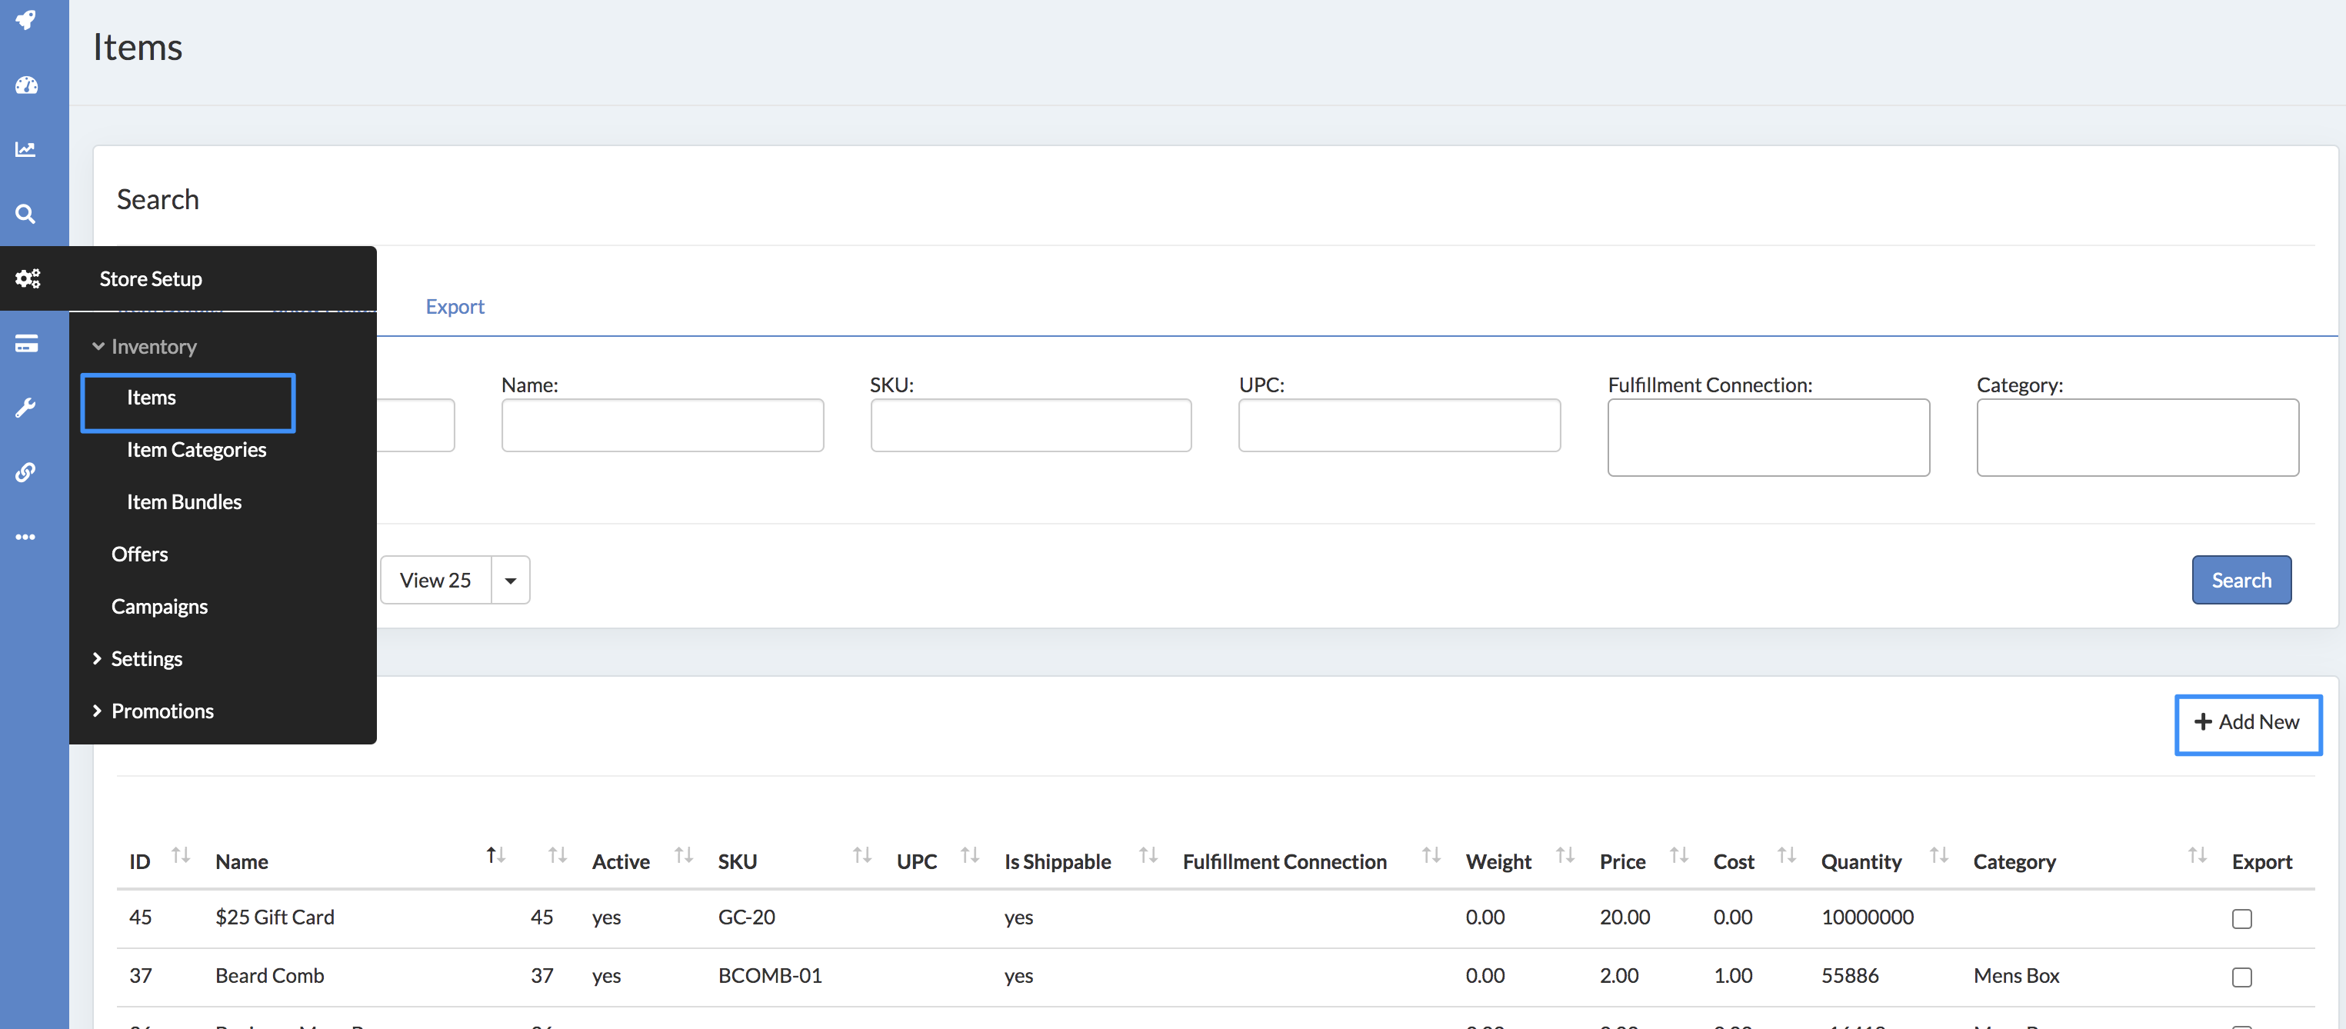
Task: Check Export box for $25 Gift Card
Action: click(2241, 918)
